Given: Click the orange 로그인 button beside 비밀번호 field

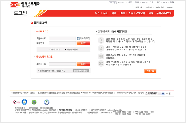Looking at the screenshot, I should (x=84, y=43).
